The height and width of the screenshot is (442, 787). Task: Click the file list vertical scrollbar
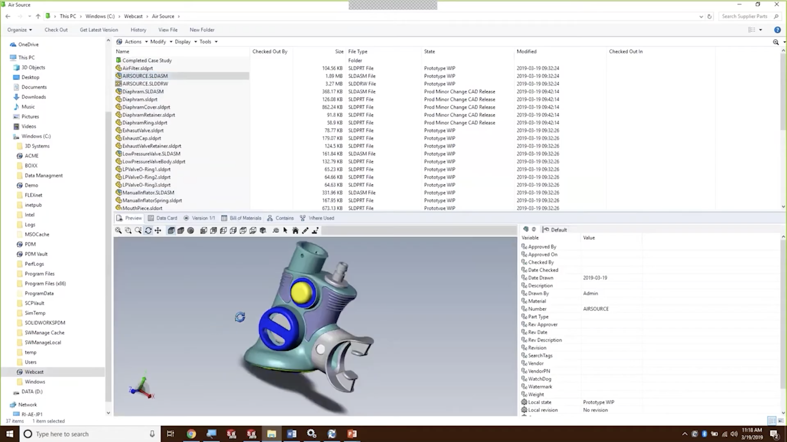783,92
